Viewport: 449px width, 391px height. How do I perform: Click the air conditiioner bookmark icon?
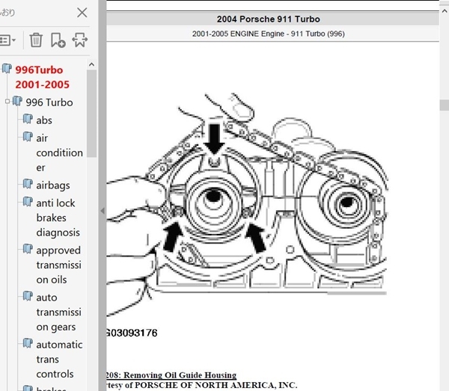point(28,137)
